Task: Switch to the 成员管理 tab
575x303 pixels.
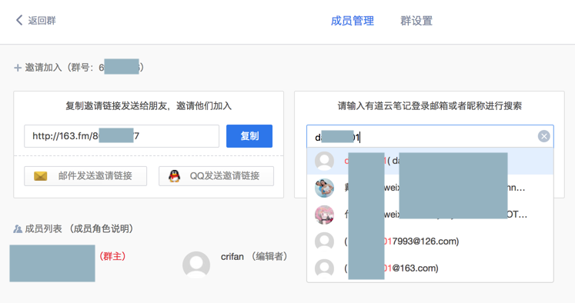Action: (x=353, y=21)
